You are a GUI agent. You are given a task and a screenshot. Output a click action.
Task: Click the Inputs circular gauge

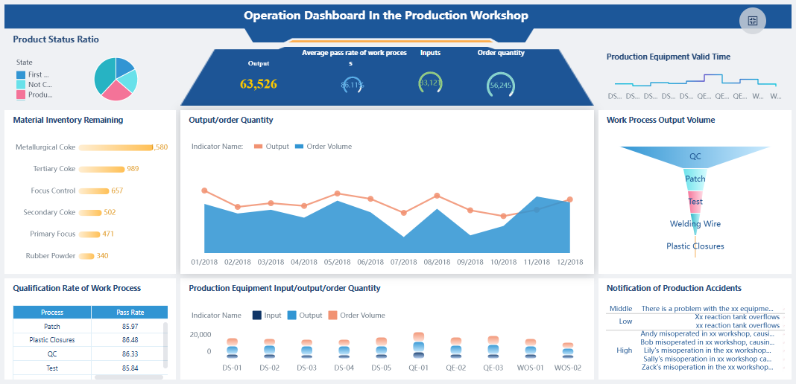click(x=430, y=83)
